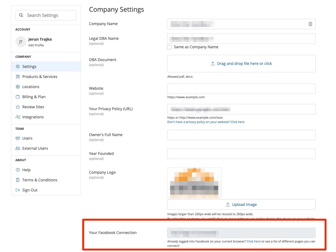Click the Upload Image button
The image size is (336, 252).
tap(241, 205)
